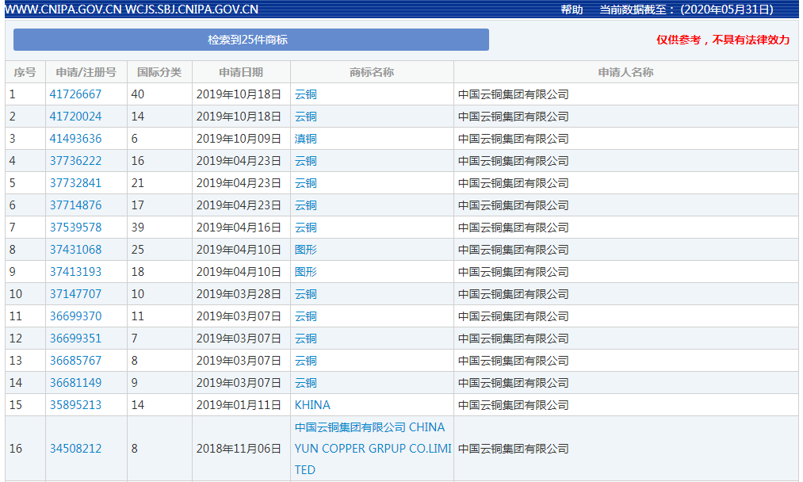Click the 申请人名称 column header
The image size is (803, 482).
tap(625, 72)
